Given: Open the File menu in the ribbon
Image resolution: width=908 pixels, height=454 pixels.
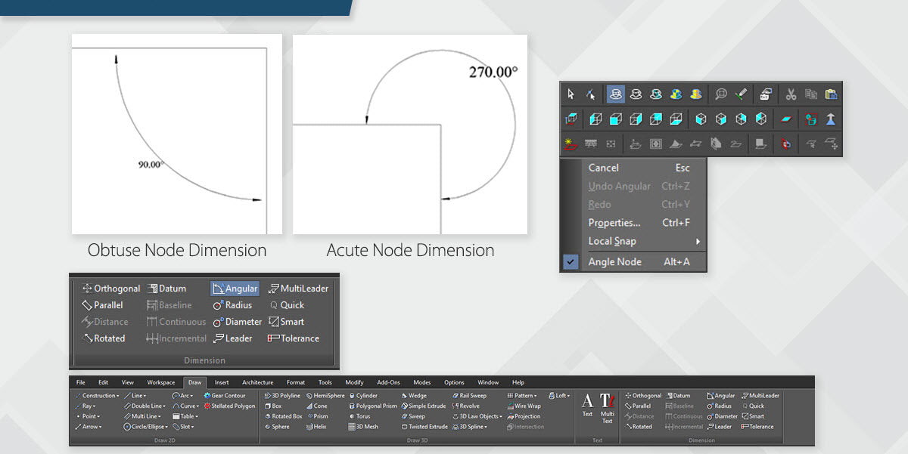Looking at the screenshot, I should coord(80,382).
